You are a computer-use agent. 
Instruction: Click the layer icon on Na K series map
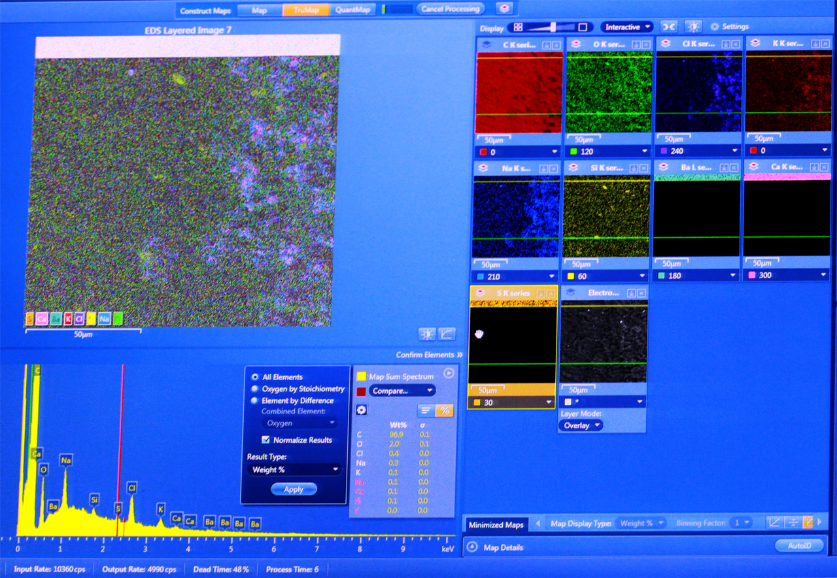(x=485, y=168)
